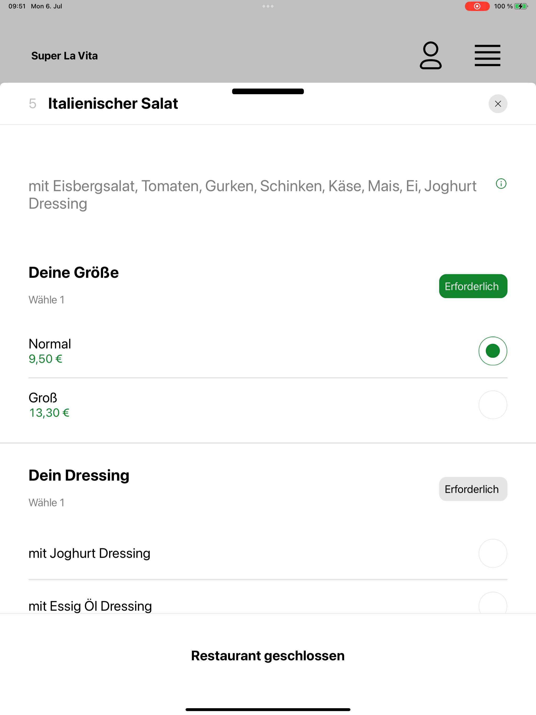Tap the battery status icon

(521, 6)
